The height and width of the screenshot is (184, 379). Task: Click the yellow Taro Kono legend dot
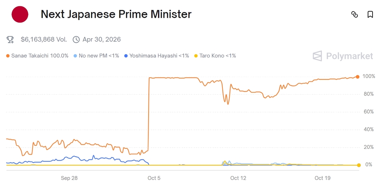(x=196, y=56)
